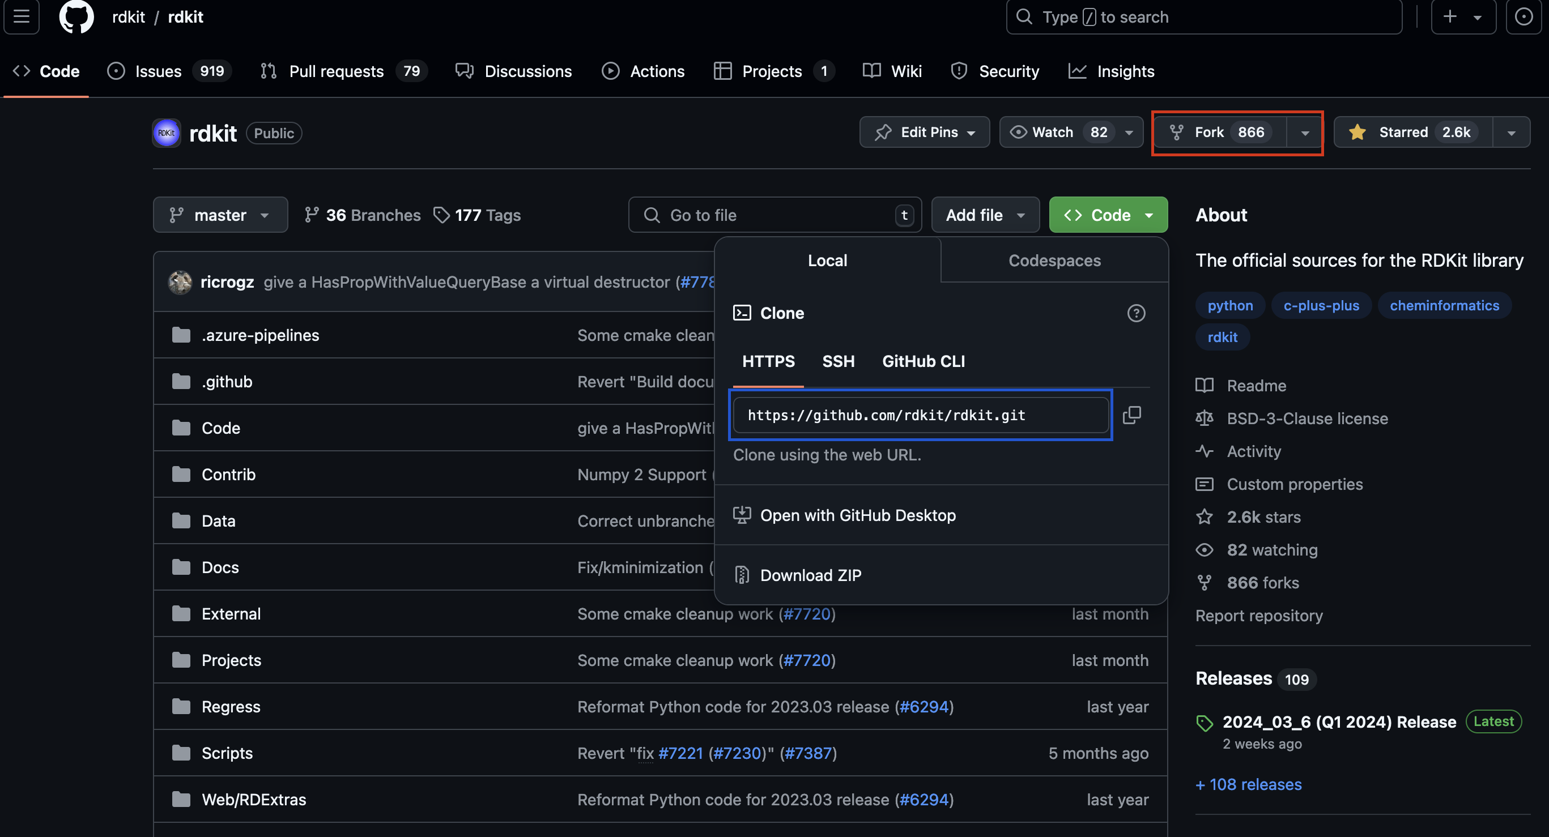
Task: Click the Activity pulse icon
Action: (x=1205, y=451)
